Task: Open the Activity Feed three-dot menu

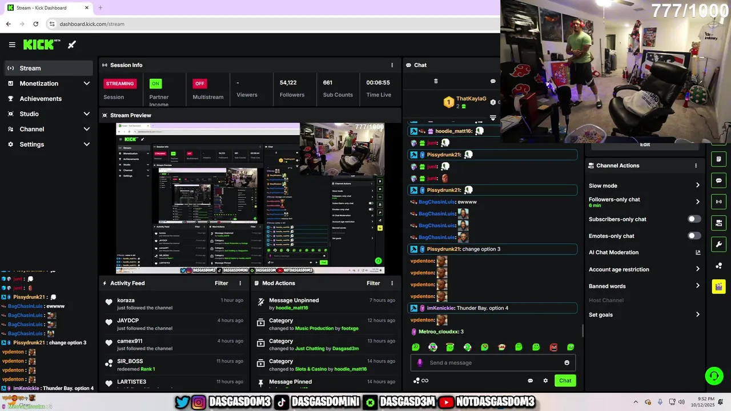Action: (240, 283)
